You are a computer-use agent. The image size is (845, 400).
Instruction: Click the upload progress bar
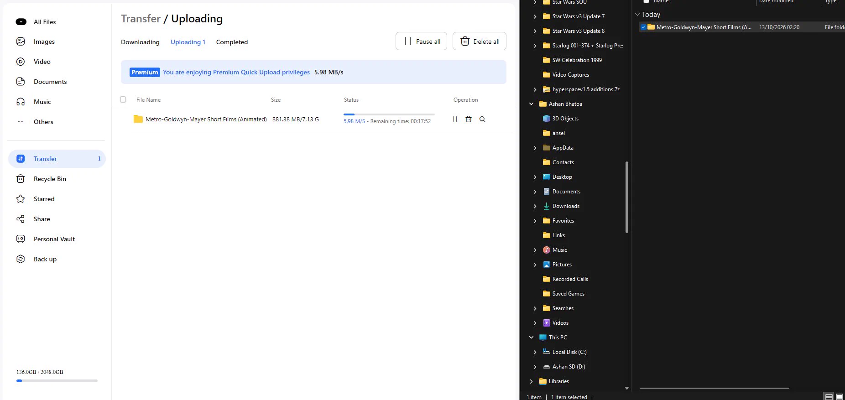click(x=389, y=114)
